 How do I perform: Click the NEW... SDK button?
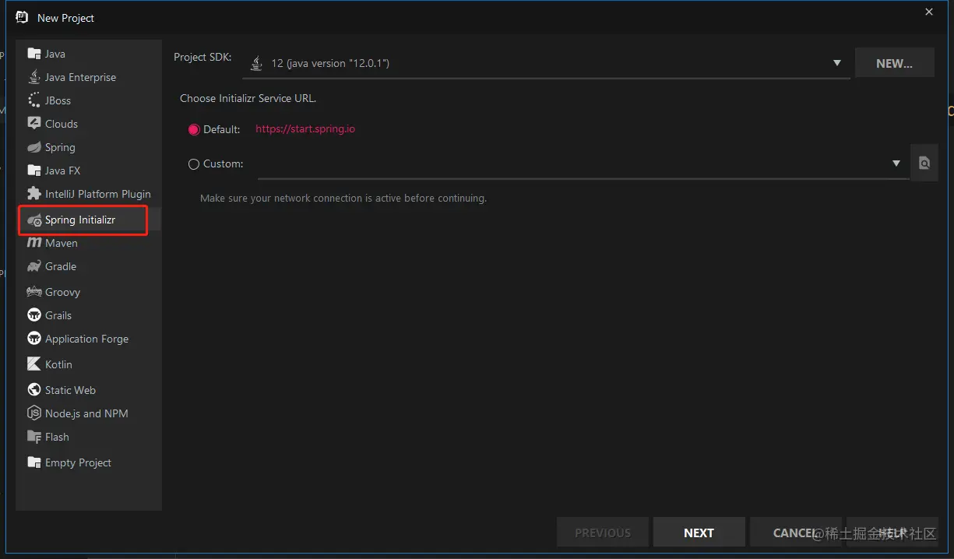tap(894, 63)
